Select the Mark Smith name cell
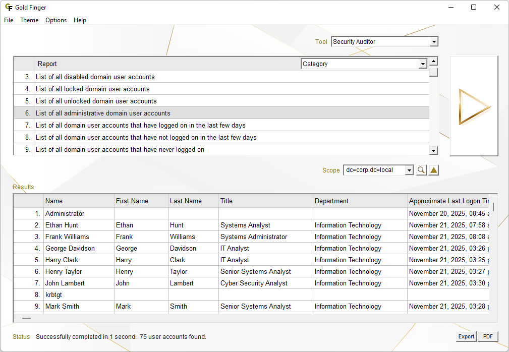Screen dimensions: 509x352 coord(79,306)
